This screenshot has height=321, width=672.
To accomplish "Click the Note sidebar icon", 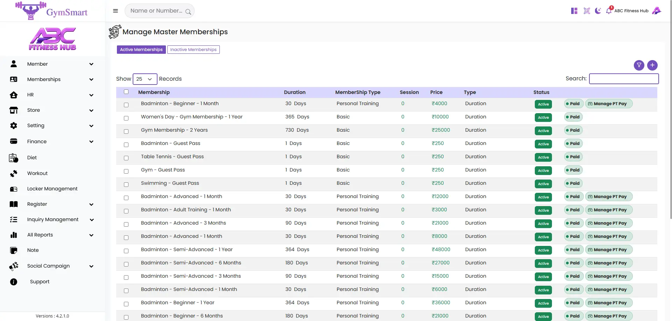I will 14,250.
